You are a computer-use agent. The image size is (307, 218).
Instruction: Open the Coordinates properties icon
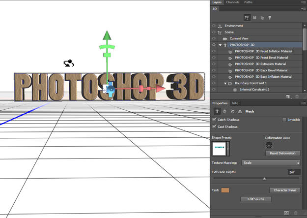click(239, 112)
